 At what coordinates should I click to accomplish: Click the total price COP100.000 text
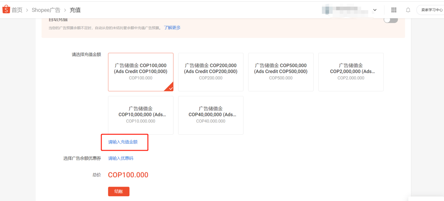coord(128,175)
